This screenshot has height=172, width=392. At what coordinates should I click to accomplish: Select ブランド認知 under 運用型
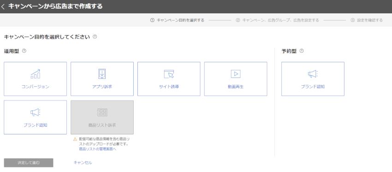tap(35, 117)
